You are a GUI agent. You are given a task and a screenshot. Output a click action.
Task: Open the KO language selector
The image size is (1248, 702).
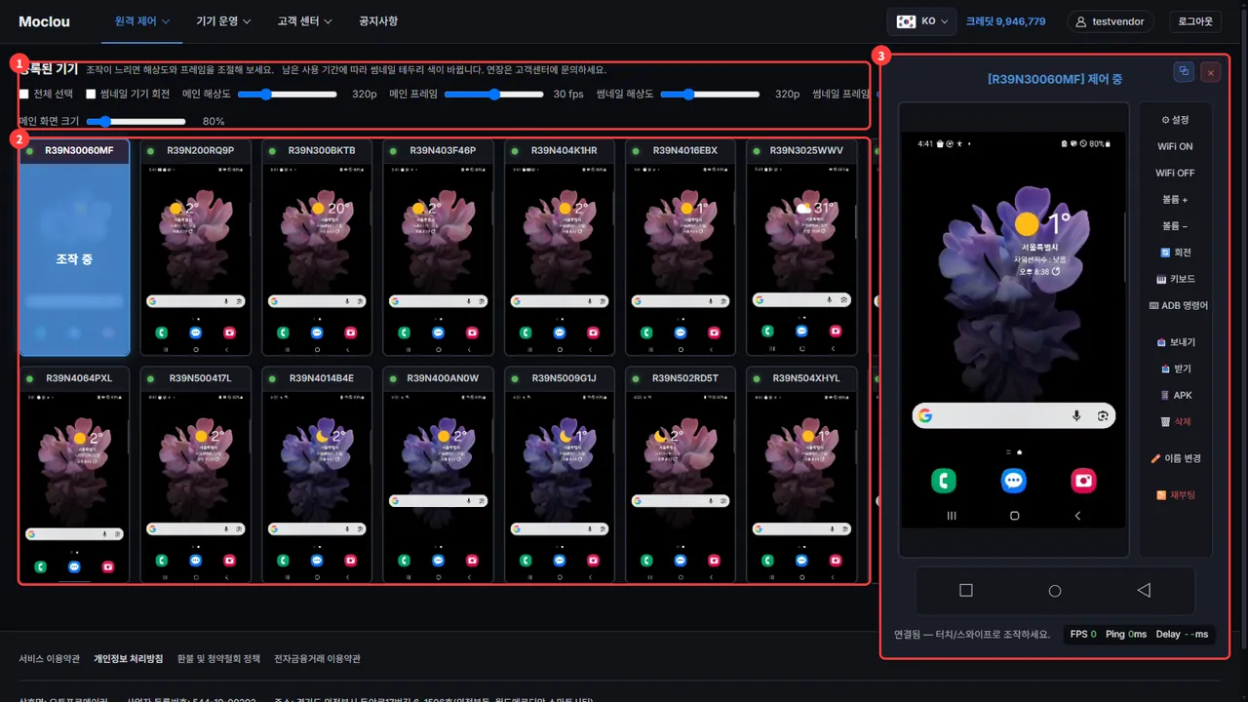[922, 21]
